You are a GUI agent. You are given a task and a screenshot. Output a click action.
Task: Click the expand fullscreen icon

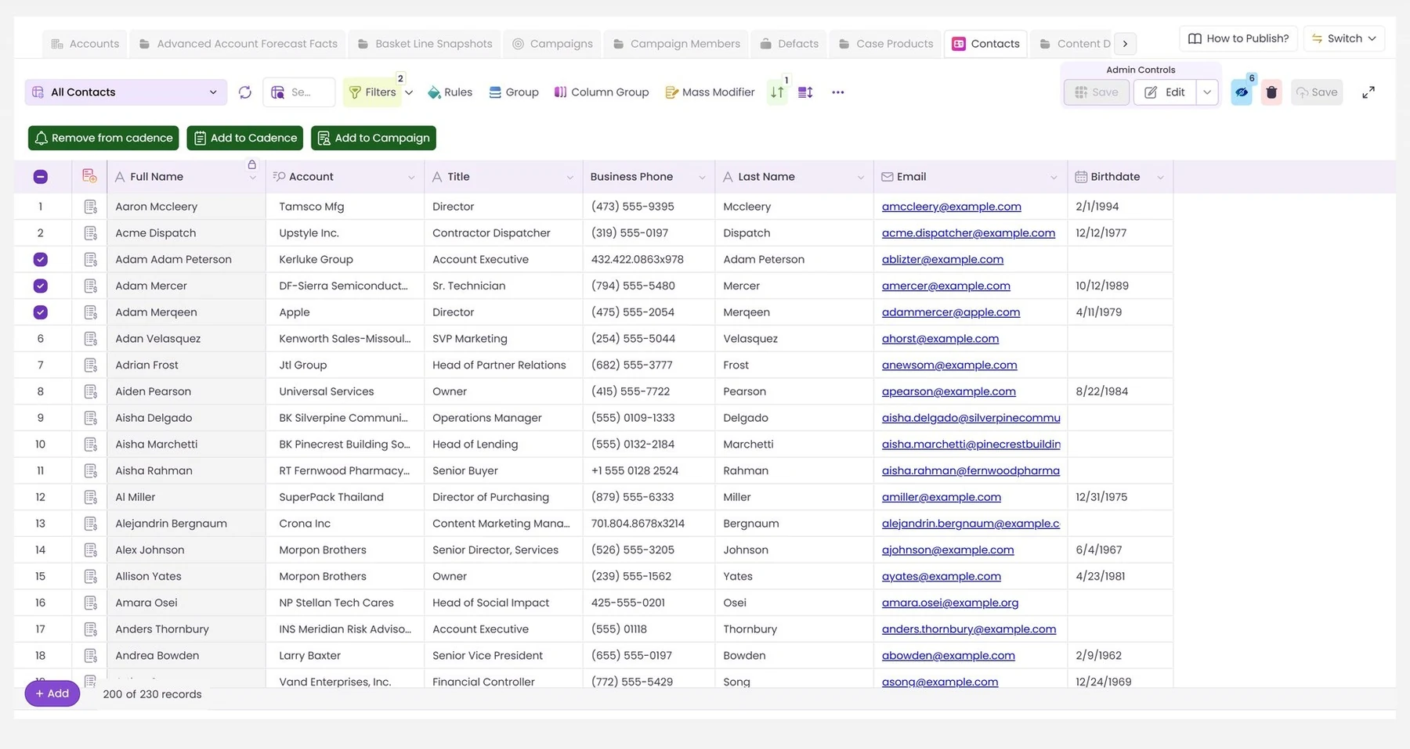tap(1368, 92)
